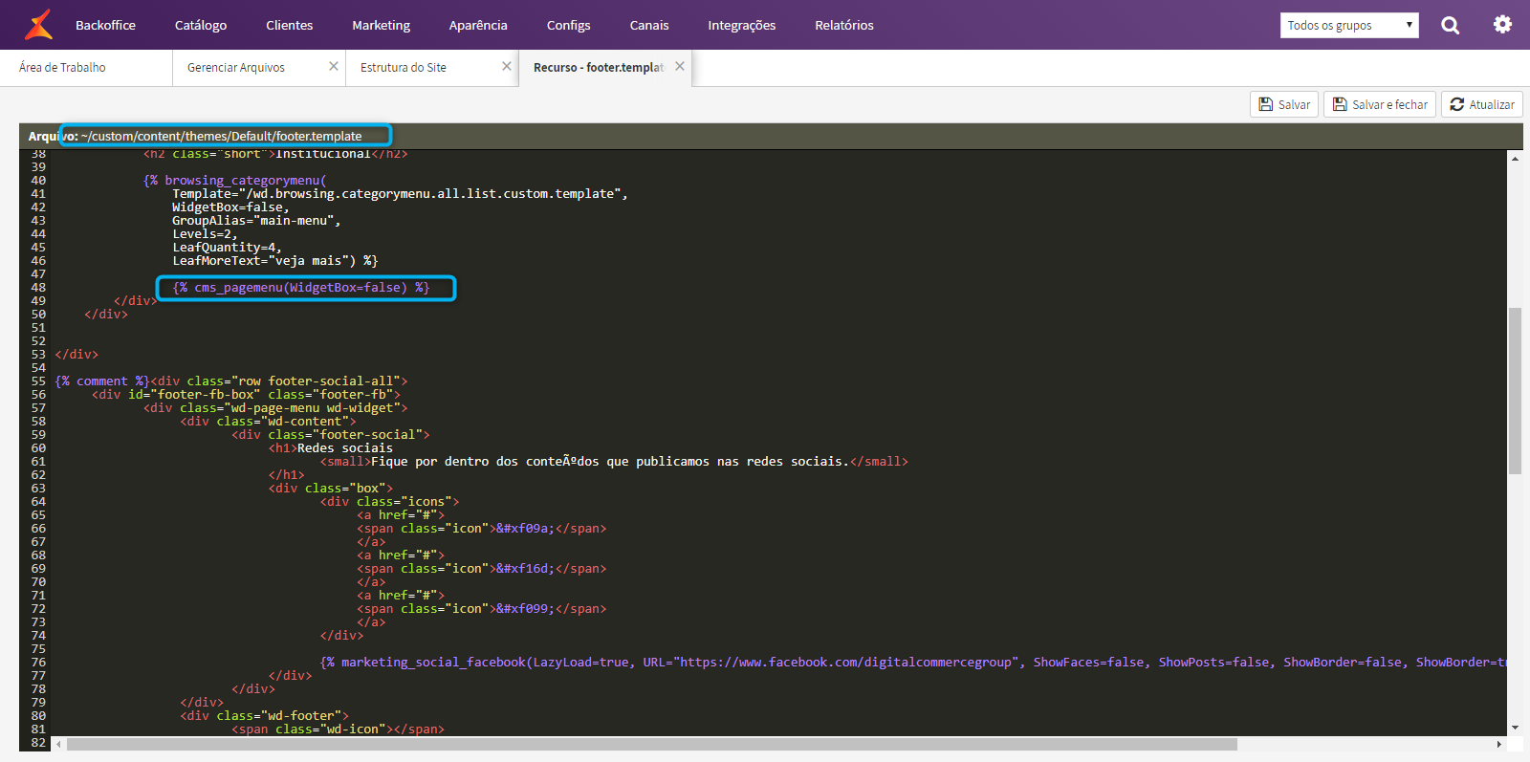Screen dimensions: 1530x762
Task: Open the Catálogo menu
Action: click(x=201, y=25)
